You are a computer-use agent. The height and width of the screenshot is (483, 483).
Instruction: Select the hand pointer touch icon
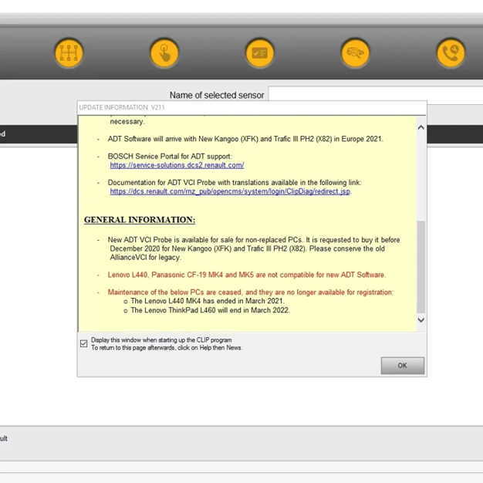coord(164,53)
